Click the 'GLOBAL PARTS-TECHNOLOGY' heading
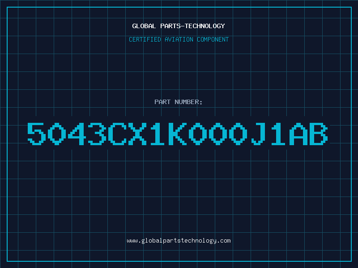The image size is (358, 268). click(x=179, y=26)
